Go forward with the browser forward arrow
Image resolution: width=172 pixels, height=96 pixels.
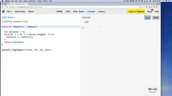coord(5,7)
